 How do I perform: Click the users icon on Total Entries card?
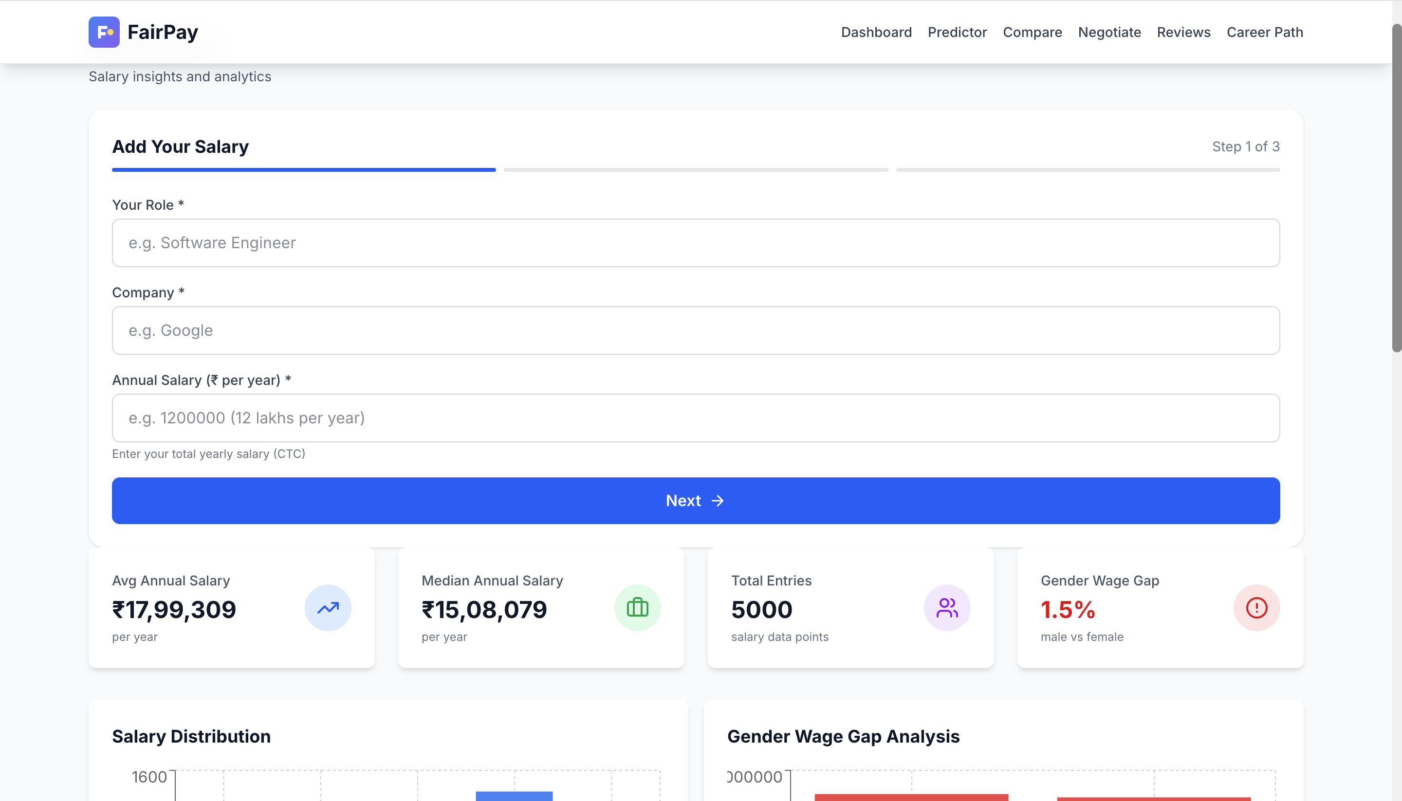click(947, 608)
